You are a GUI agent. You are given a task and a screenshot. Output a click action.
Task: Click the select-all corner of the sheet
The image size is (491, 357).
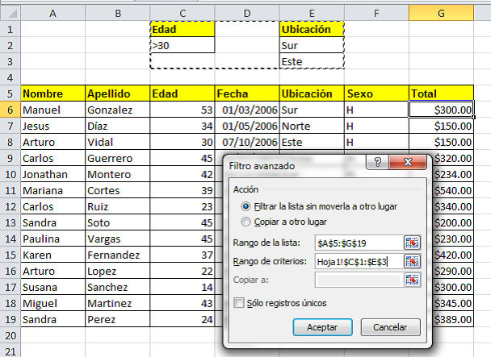[10, 13]
